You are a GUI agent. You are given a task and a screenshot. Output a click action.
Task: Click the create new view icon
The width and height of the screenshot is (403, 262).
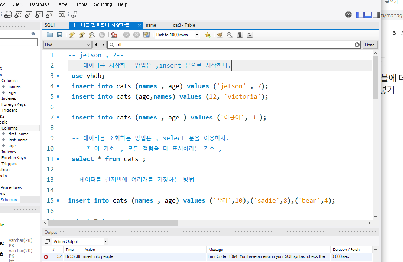[29, 14]
